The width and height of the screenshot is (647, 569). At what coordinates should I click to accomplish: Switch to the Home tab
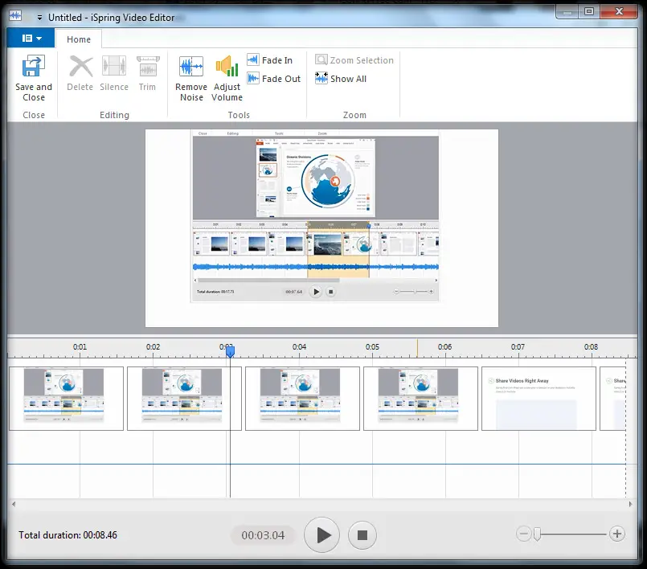point(79,39)
